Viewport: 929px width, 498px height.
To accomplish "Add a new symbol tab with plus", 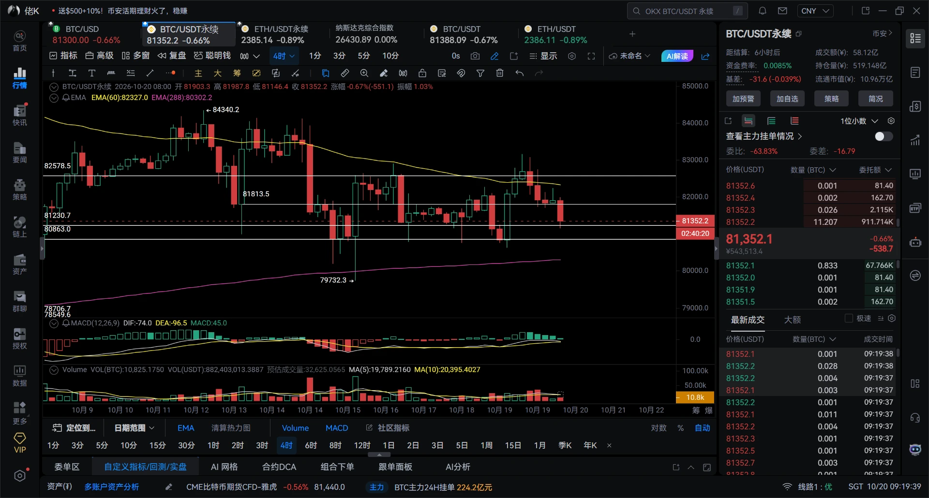I will pyautogui.click(x=632, y=34).
